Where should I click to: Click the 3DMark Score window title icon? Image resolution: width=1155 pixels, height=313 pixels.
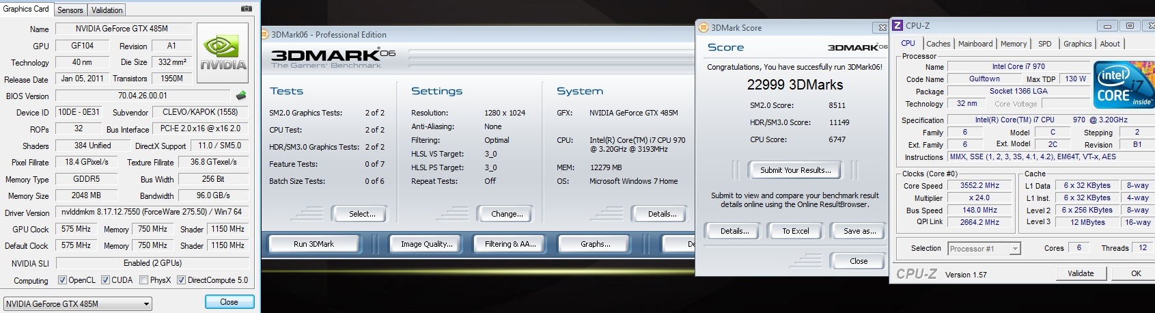704,27
